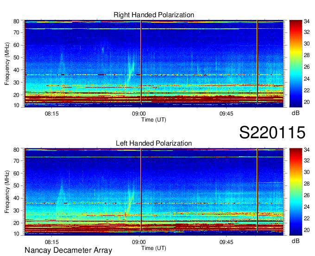Click the Left Handed Polarization spectrogram

click(154, 192)
